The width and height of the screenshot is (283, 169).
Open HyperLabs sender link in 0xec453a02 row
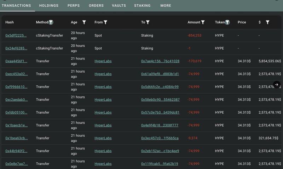tap(103, 74)
